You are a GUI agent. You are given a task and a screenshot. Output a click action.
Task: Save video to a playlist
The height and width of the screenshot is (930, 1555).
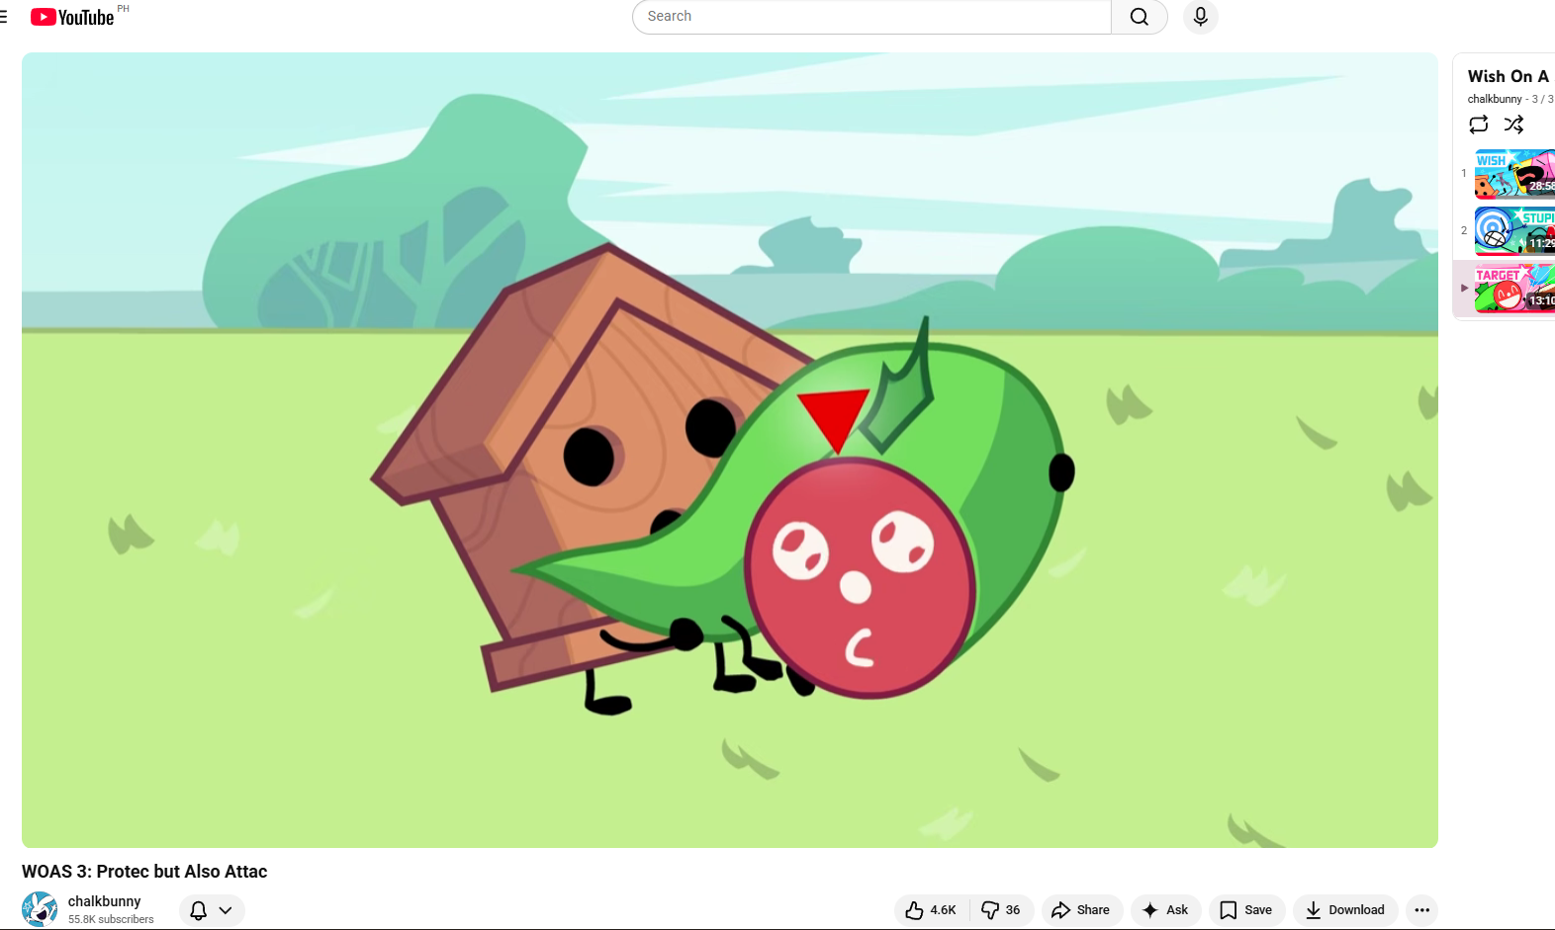[x=1246, y=910]
